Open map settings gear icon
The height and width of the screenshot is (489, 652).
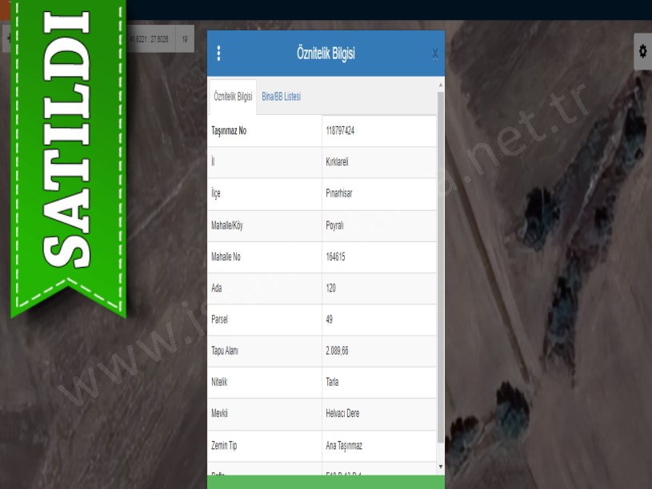pyautogui.click(x=642, y=51)
